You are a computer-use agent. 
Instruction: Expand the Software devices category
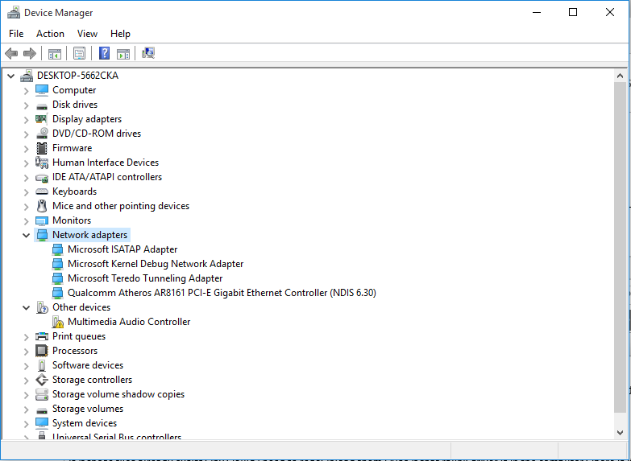tap(26, 366)
